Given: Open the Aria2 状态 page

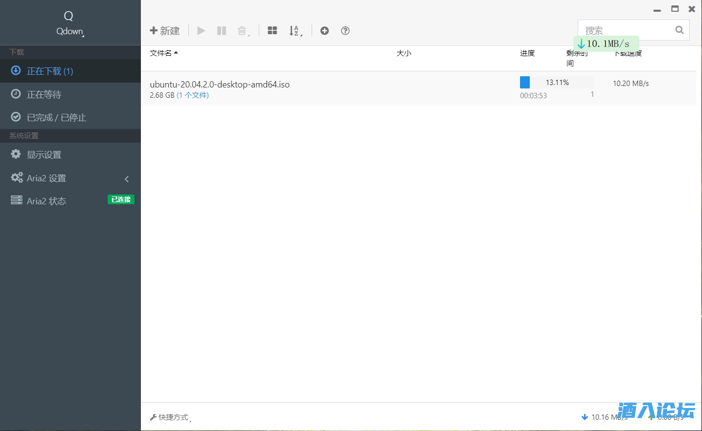Looking at the screenshot, I should (46, 201).
